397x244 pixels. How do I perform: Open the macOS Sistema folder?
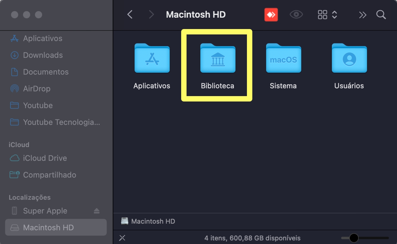[x=283, y=59]
